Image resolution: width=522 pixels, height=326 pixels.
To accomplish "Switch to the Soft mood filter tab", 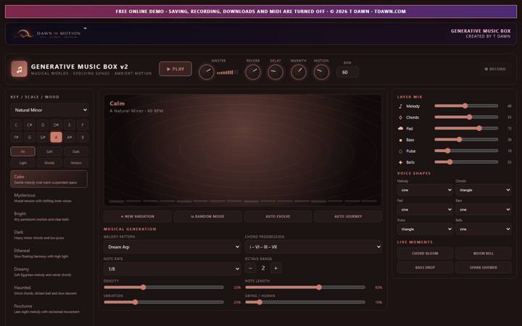I will pos(49,151).
